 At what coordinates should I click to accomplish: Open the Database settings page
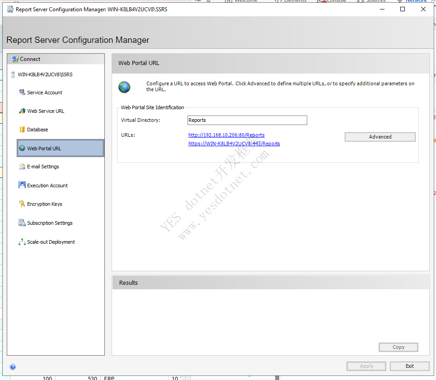click(x=38, y=130)
